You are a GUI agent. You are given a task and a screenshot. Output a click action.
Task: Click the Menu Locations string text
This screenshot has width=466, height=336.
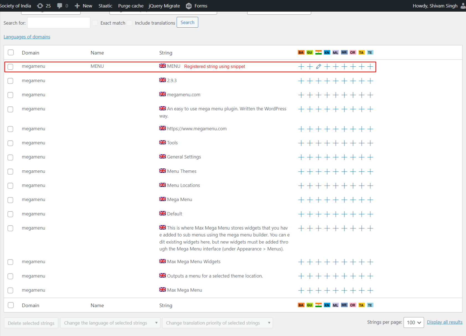pos(183,185)
